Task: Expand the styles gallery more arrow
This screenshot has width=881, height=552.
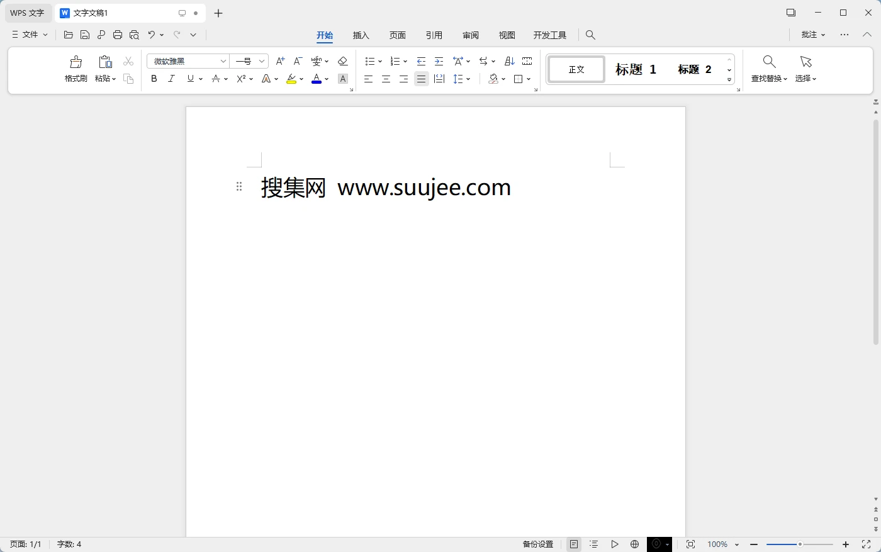Action: pyautogui.click(x=729, y=80)
